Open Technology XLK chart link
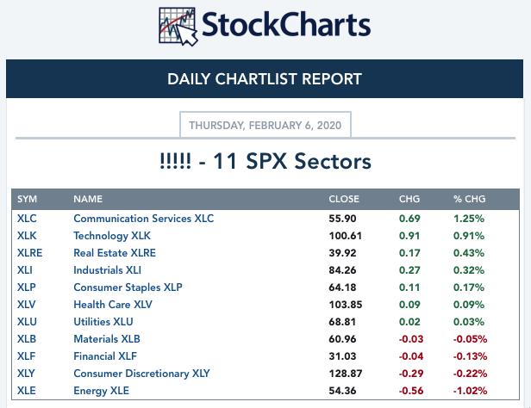 pos(112,236)
